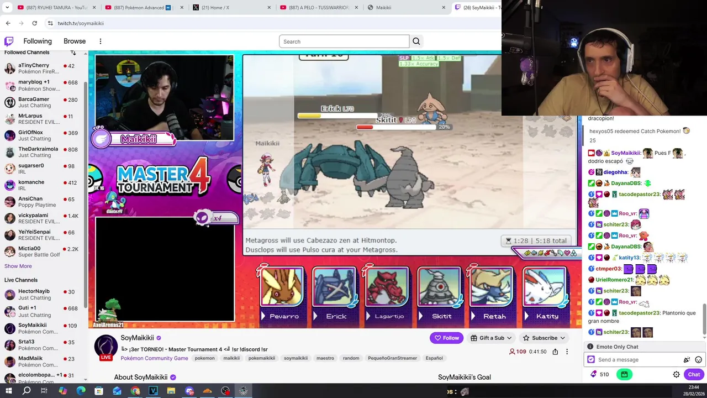Click the followed channels sort icon
The width and height of the screenshot is (707, 398).
(x=73, y=53)
